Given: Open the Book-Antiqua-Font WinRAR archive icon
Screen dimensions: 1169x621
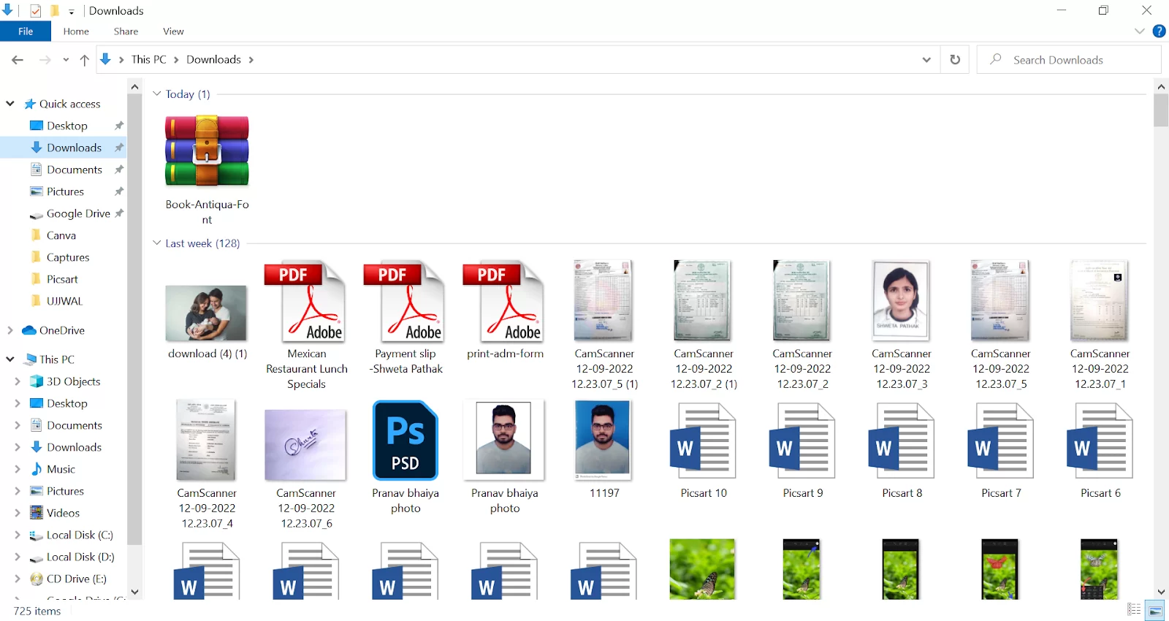Looking at the screenshot, I should (207, 151).
